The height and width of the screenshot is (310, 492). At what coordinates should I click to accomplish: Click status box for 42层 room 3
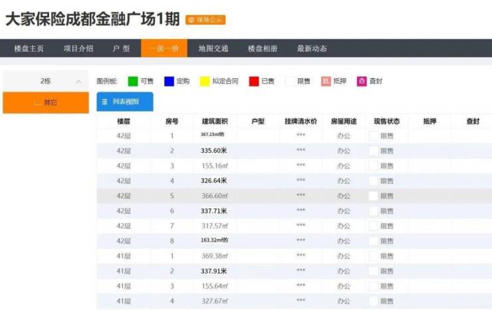click(373, 166)
